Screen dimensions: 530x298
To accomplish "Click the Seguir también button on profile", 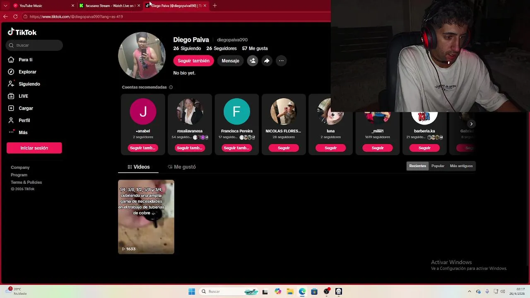I will tap(193, 60).
